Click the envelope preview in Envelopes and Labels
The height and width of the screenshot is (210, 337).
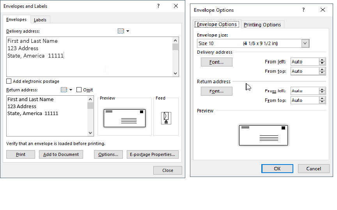(x=124, y=118)
